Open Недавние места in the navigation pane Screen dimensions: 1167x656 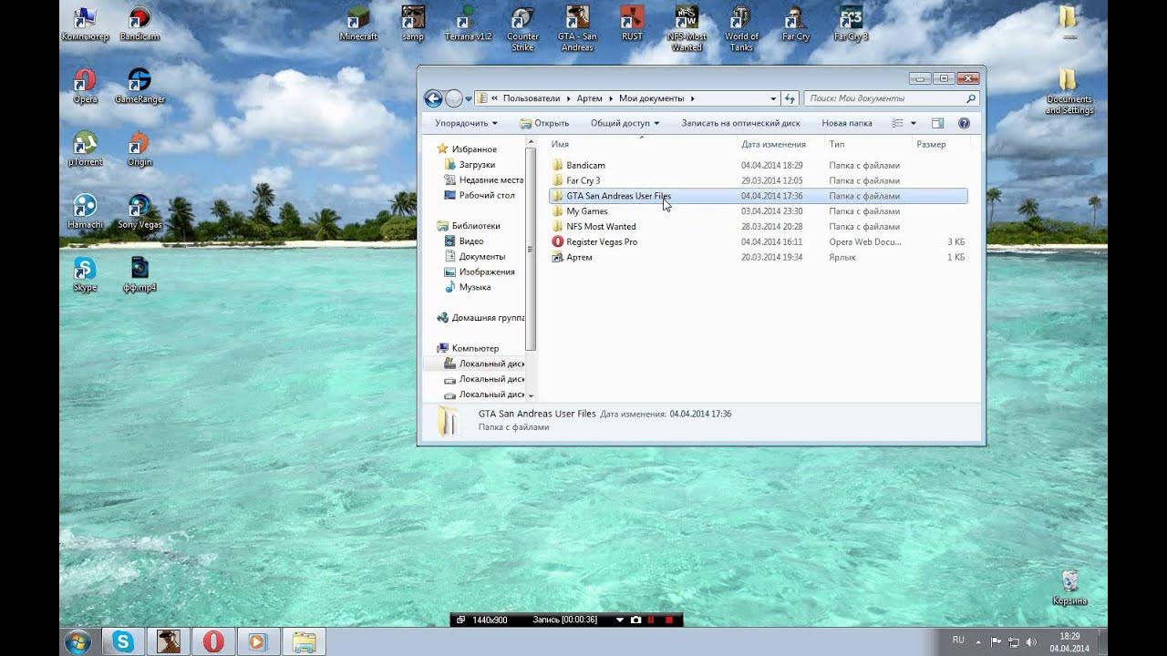[x=484, y=179]
